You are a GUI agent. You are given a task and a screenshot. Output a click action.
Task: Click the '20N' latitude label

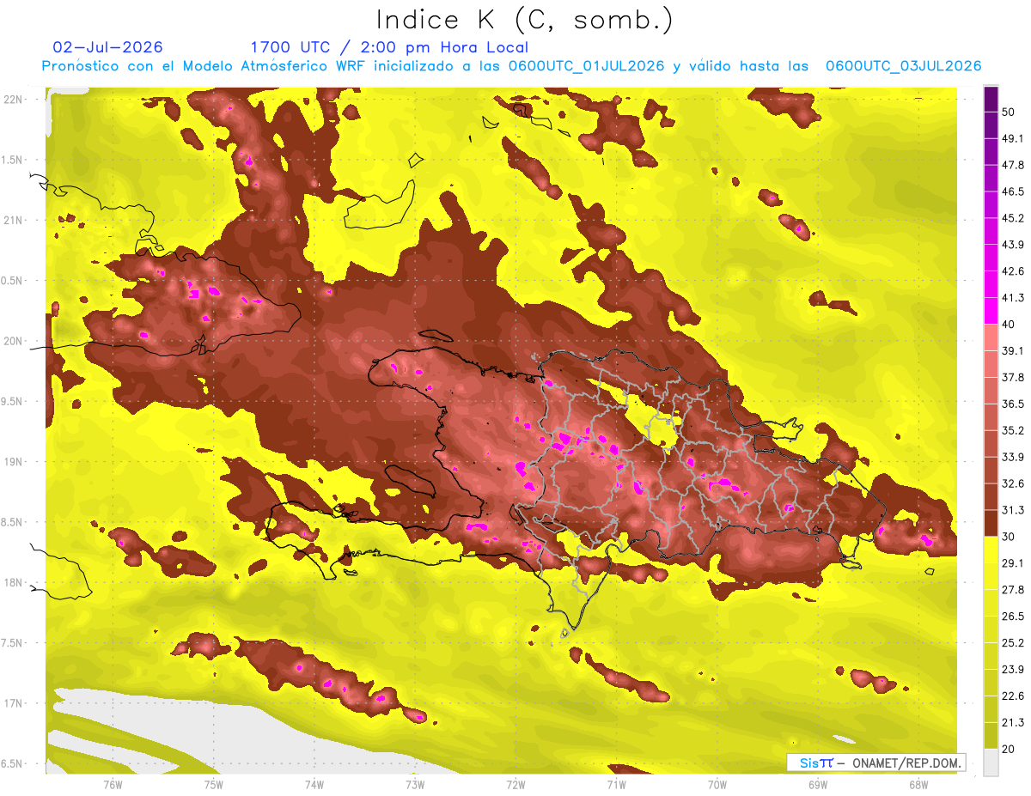click(14, 341)
